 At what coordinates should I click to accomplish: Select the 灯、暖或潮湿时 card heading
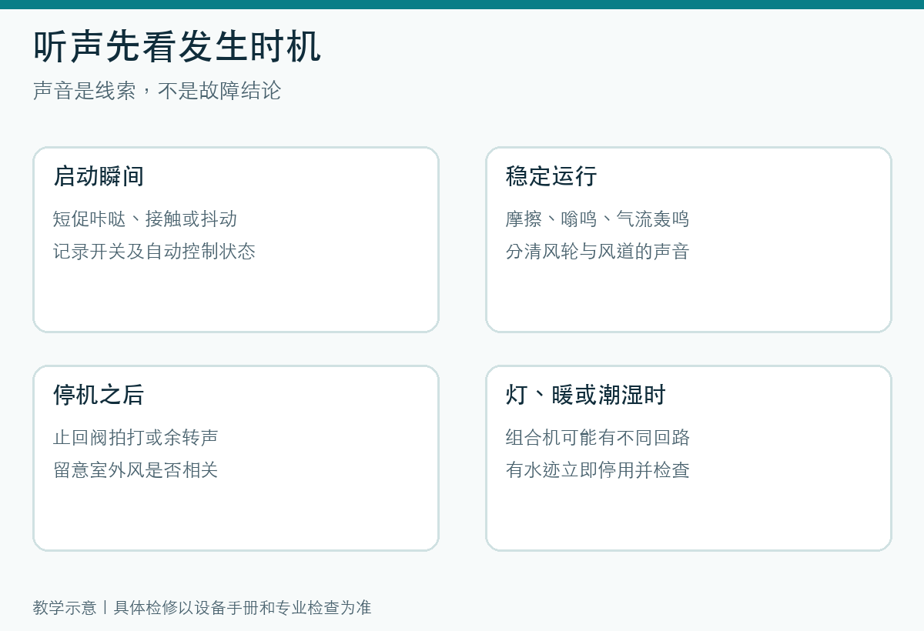586,395
